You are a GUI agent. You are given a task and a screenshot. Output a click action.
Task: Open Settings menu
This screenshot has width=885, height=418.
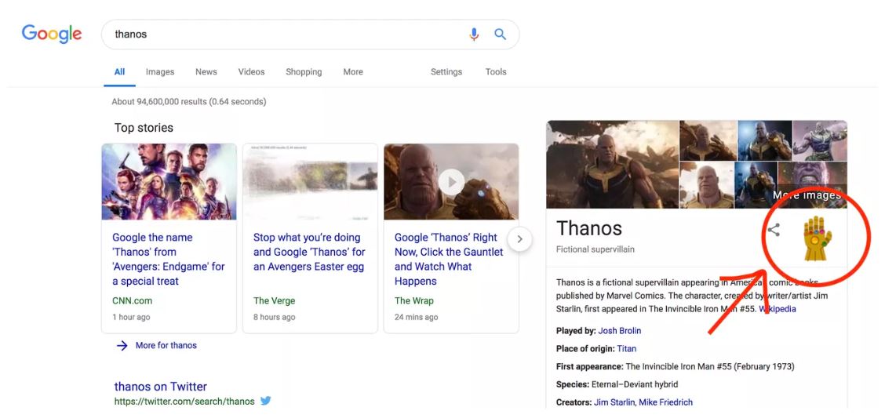point(446,71)
